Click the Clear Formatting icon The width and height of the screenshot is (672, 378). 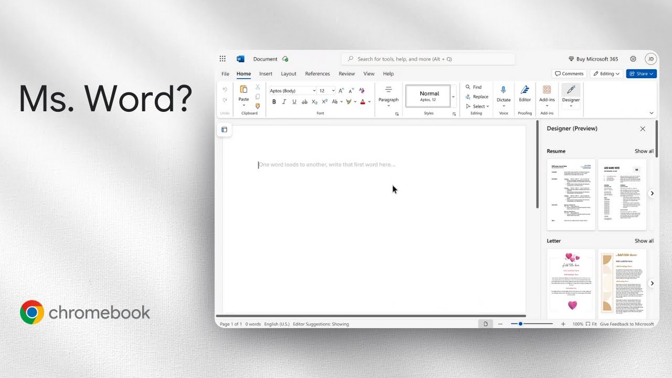click(362, 90)
